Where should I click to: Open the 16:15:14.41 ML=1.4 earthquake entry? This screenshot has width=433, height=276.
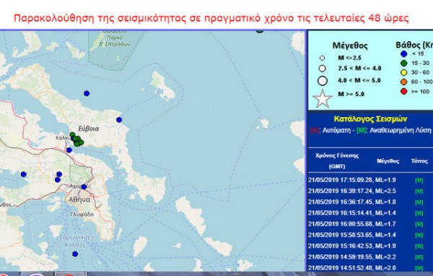click(x=352, y=213)
